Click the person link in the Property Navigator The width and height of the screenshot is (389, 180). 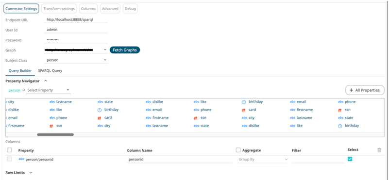click(x=15, y=90)
